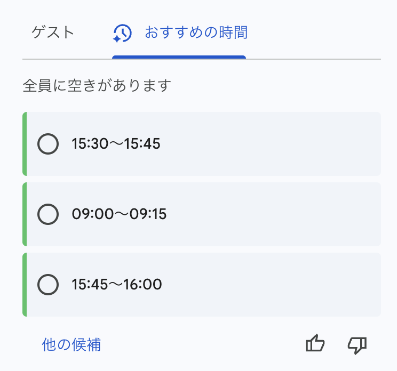Click empty area of the 15:45～16:00 card
The height and width of the screenshot is (371, 397).
(277, 285)
